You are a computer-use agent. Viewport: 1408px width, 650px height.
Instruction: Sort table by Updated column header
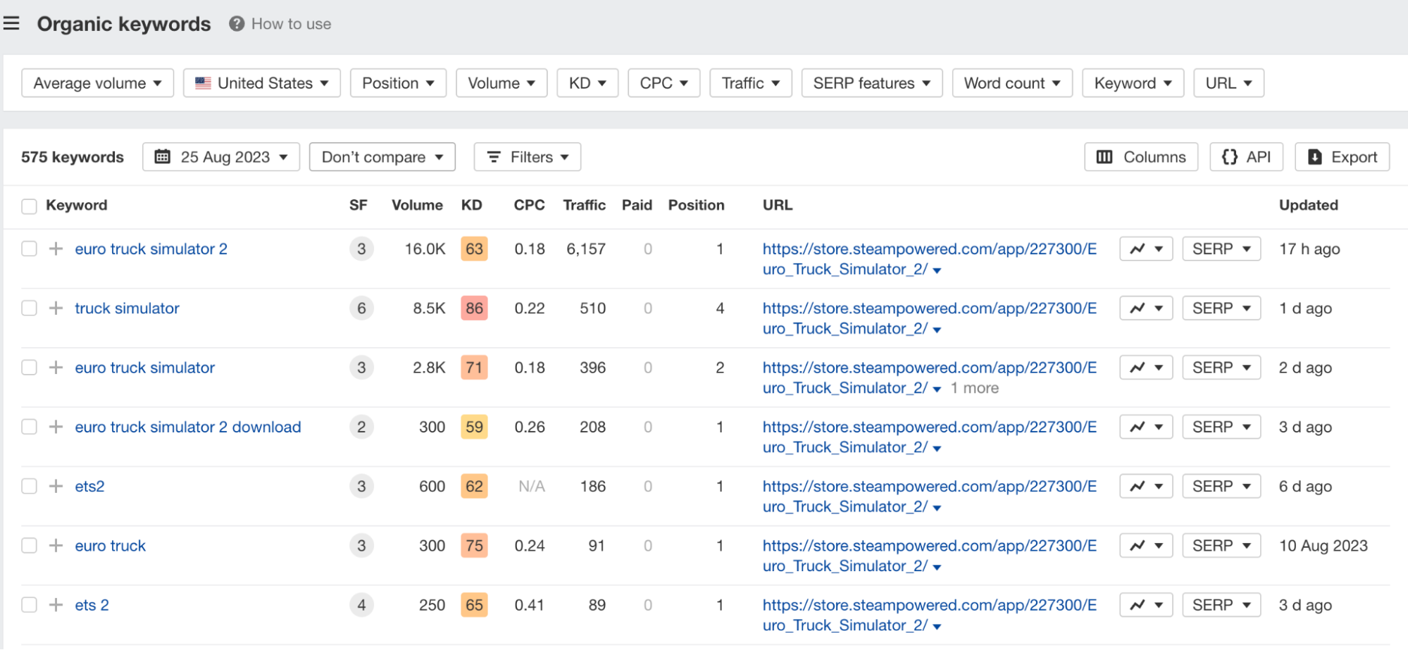coord(1308,205)
